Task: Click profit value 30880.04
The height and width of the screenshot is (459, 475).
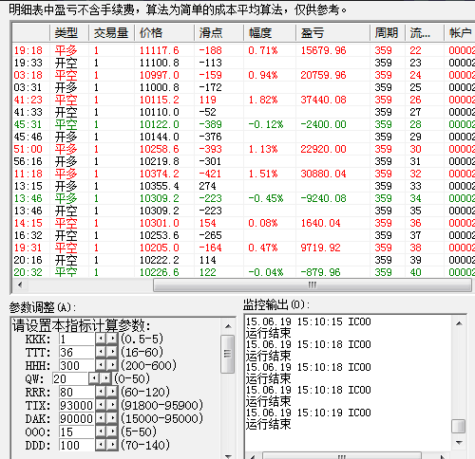Action: (x=323, y=174)
